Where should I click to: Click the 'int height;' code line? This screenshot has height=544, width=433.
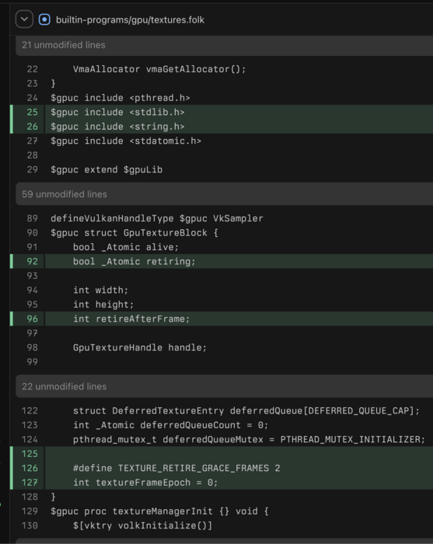click(x=103, y=305)
